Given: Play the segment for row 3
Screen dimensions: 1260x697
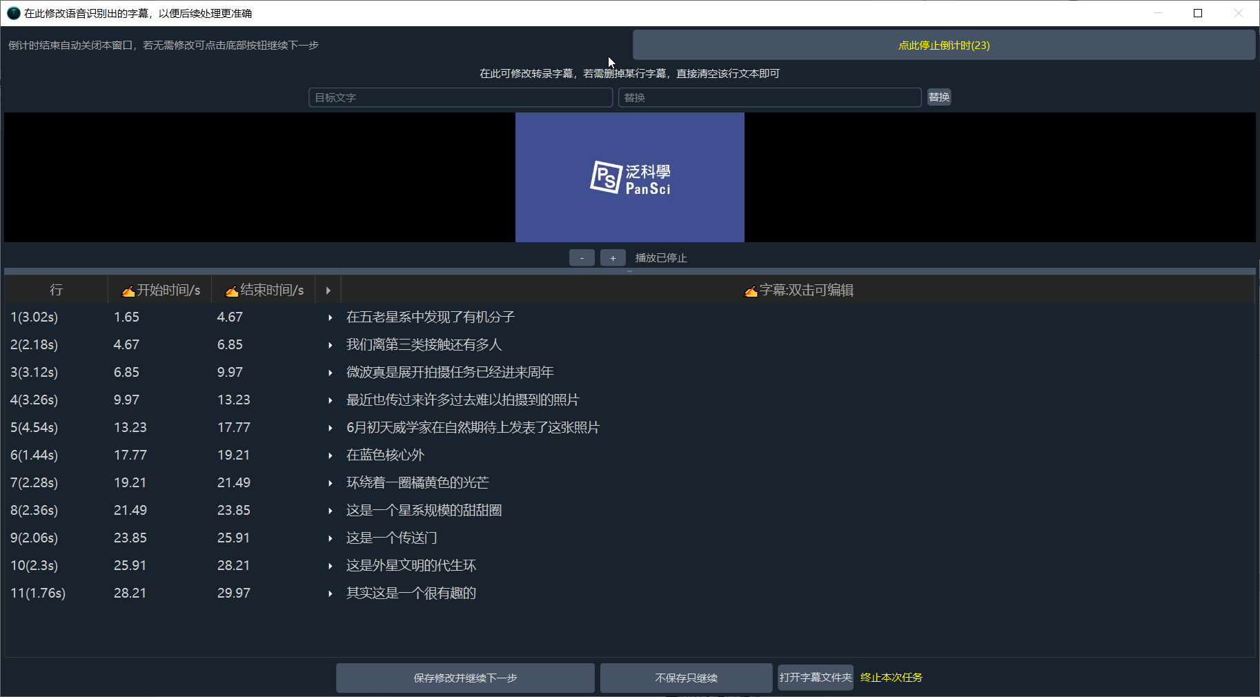Looking at the screenshot, I should tap(331, 373).
